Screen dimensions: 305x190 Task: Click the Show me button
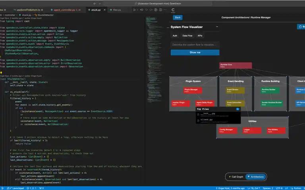tap(195, 52)
